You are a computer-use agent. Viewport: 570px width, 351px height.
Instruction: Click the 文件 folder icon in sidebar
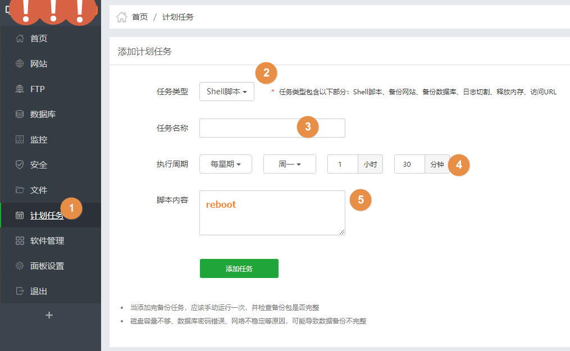[x=20, y=190]
